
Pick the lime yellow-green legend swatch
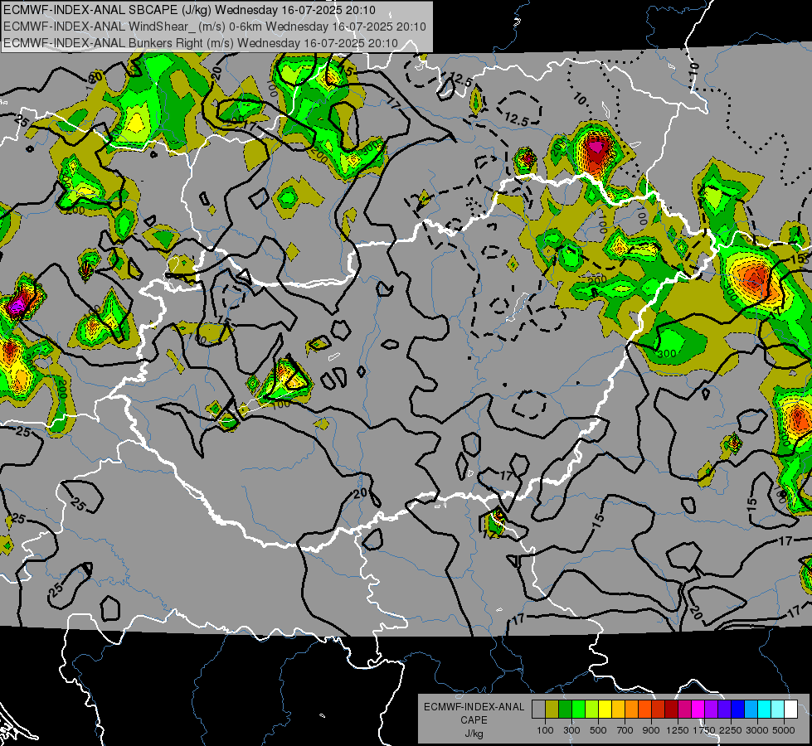592,710
